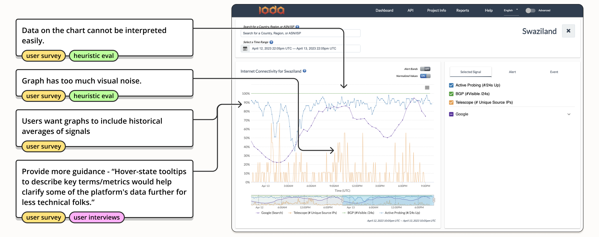Toggle the Active Probing legend entry under chart

pos(400,213)
